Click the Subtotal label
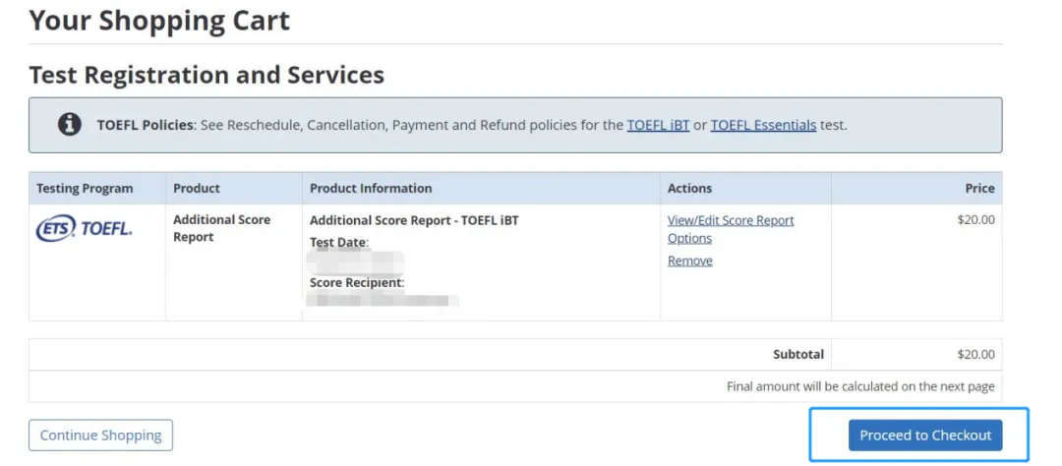Screen dimensions: 1062x466 [798, 354]
